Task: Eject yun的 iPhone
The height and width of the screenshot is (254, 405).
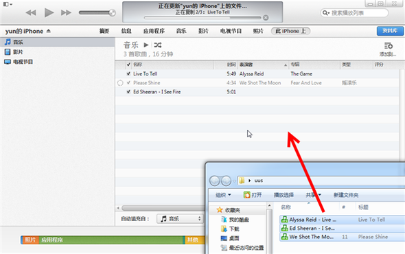Action: (49, 31)
